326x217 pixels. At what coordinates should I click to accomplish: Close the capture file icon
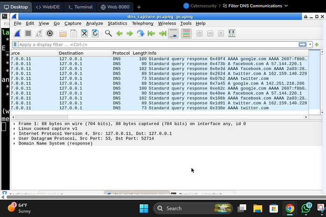[84, 34]
